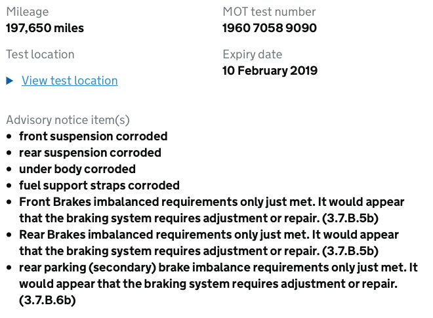This screenshot has height=318, width=433.
Task: Click the MOT test number label
Action: (269, 12)
